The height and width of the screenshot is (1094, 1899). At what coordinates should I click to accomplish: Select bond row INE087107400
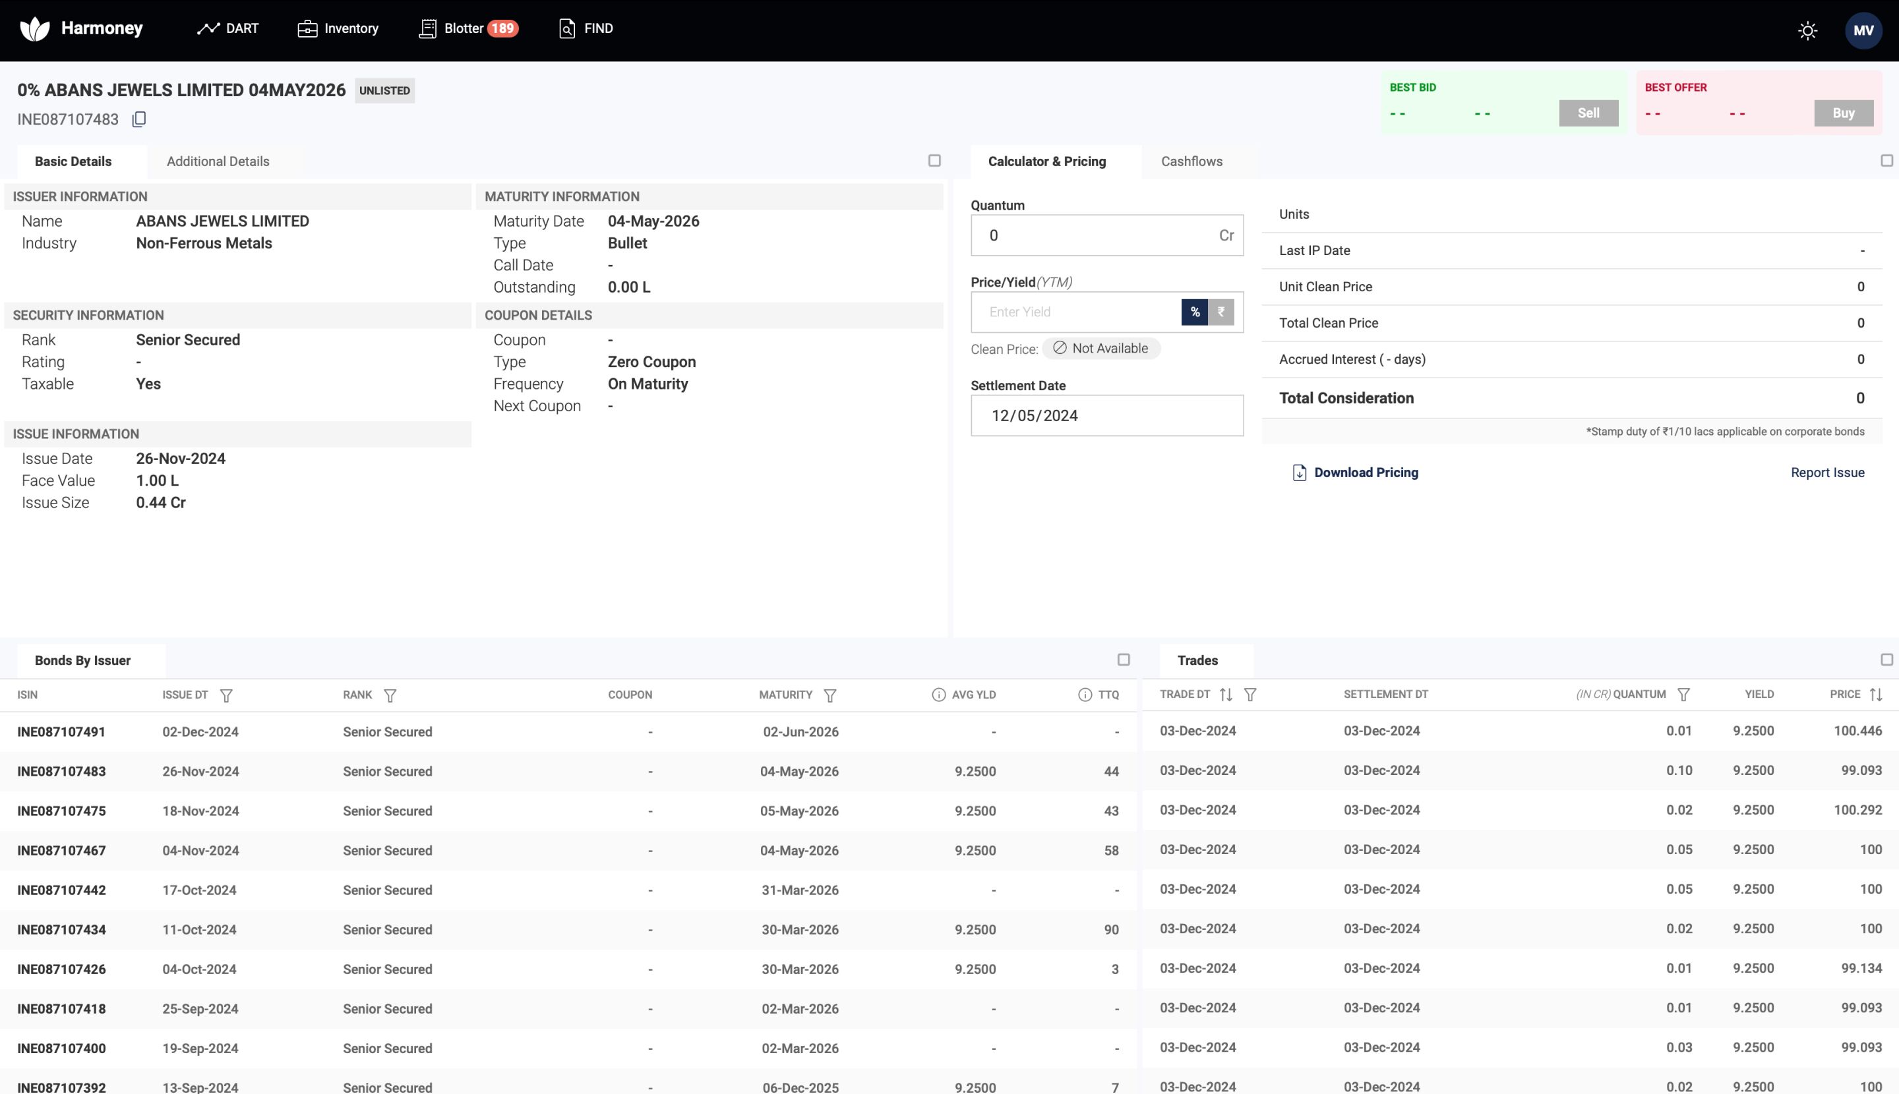[570, 1048]
